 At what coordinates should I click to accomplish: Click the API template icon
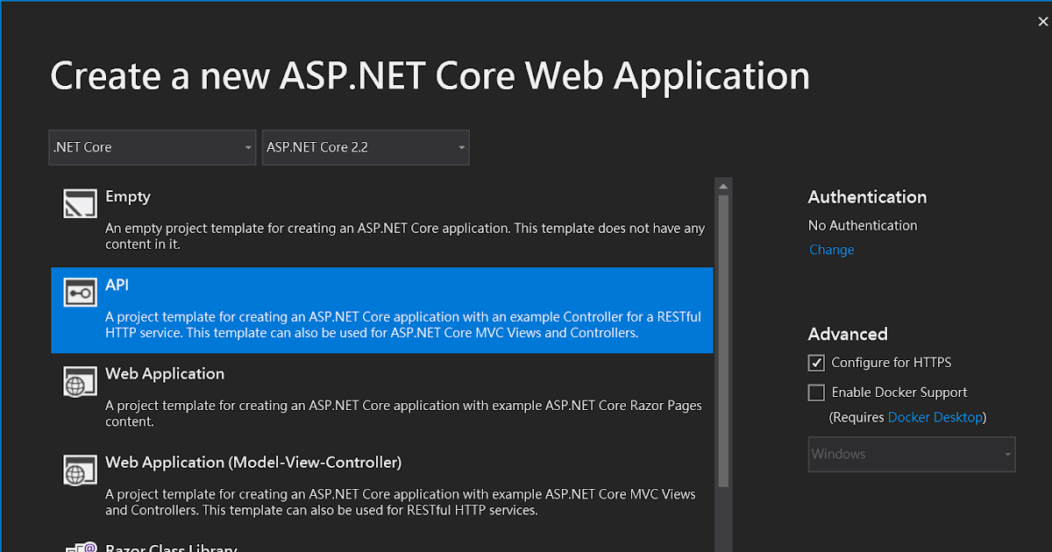[80, 293]
